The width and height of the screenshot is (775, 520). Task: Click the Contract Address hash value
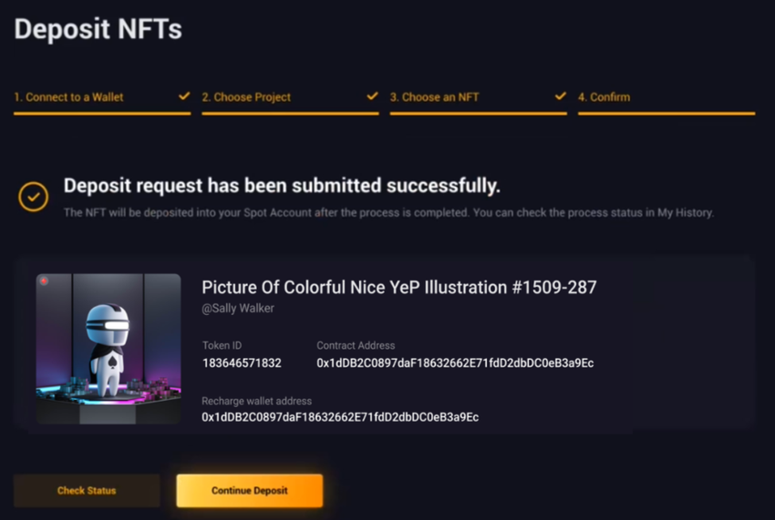pyautogui.click(x=455, y=363)
